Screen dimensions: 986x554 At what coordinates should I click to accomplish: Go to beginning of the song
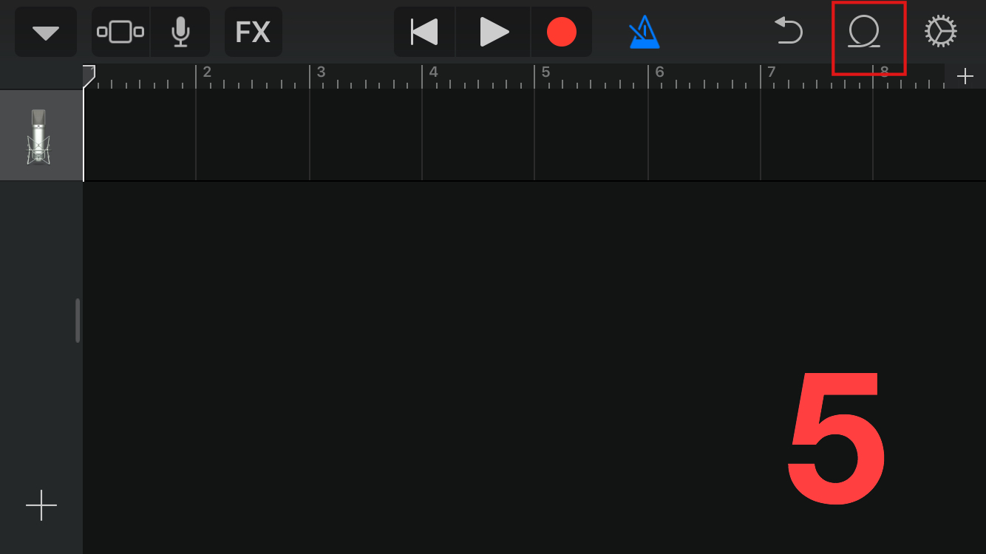point(424,32)
